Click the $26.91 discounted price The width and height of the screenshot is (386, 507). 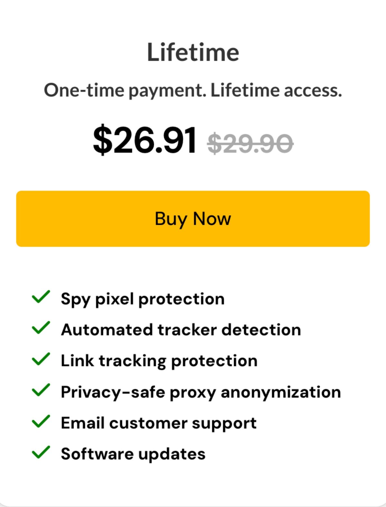click(x=145, y=140)
